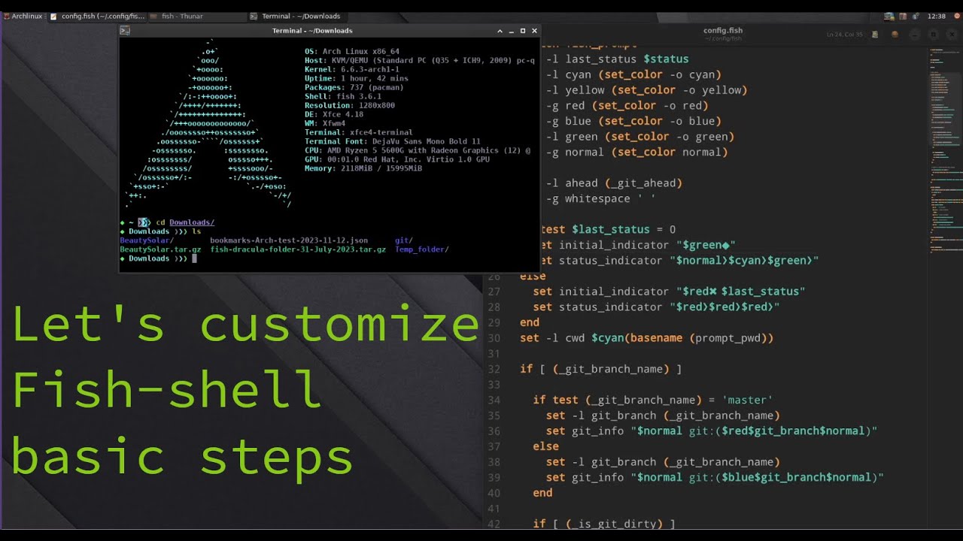Click line number 36 in the editor gutter
This screenshot has width=963, height=541.
click(494, 431)
